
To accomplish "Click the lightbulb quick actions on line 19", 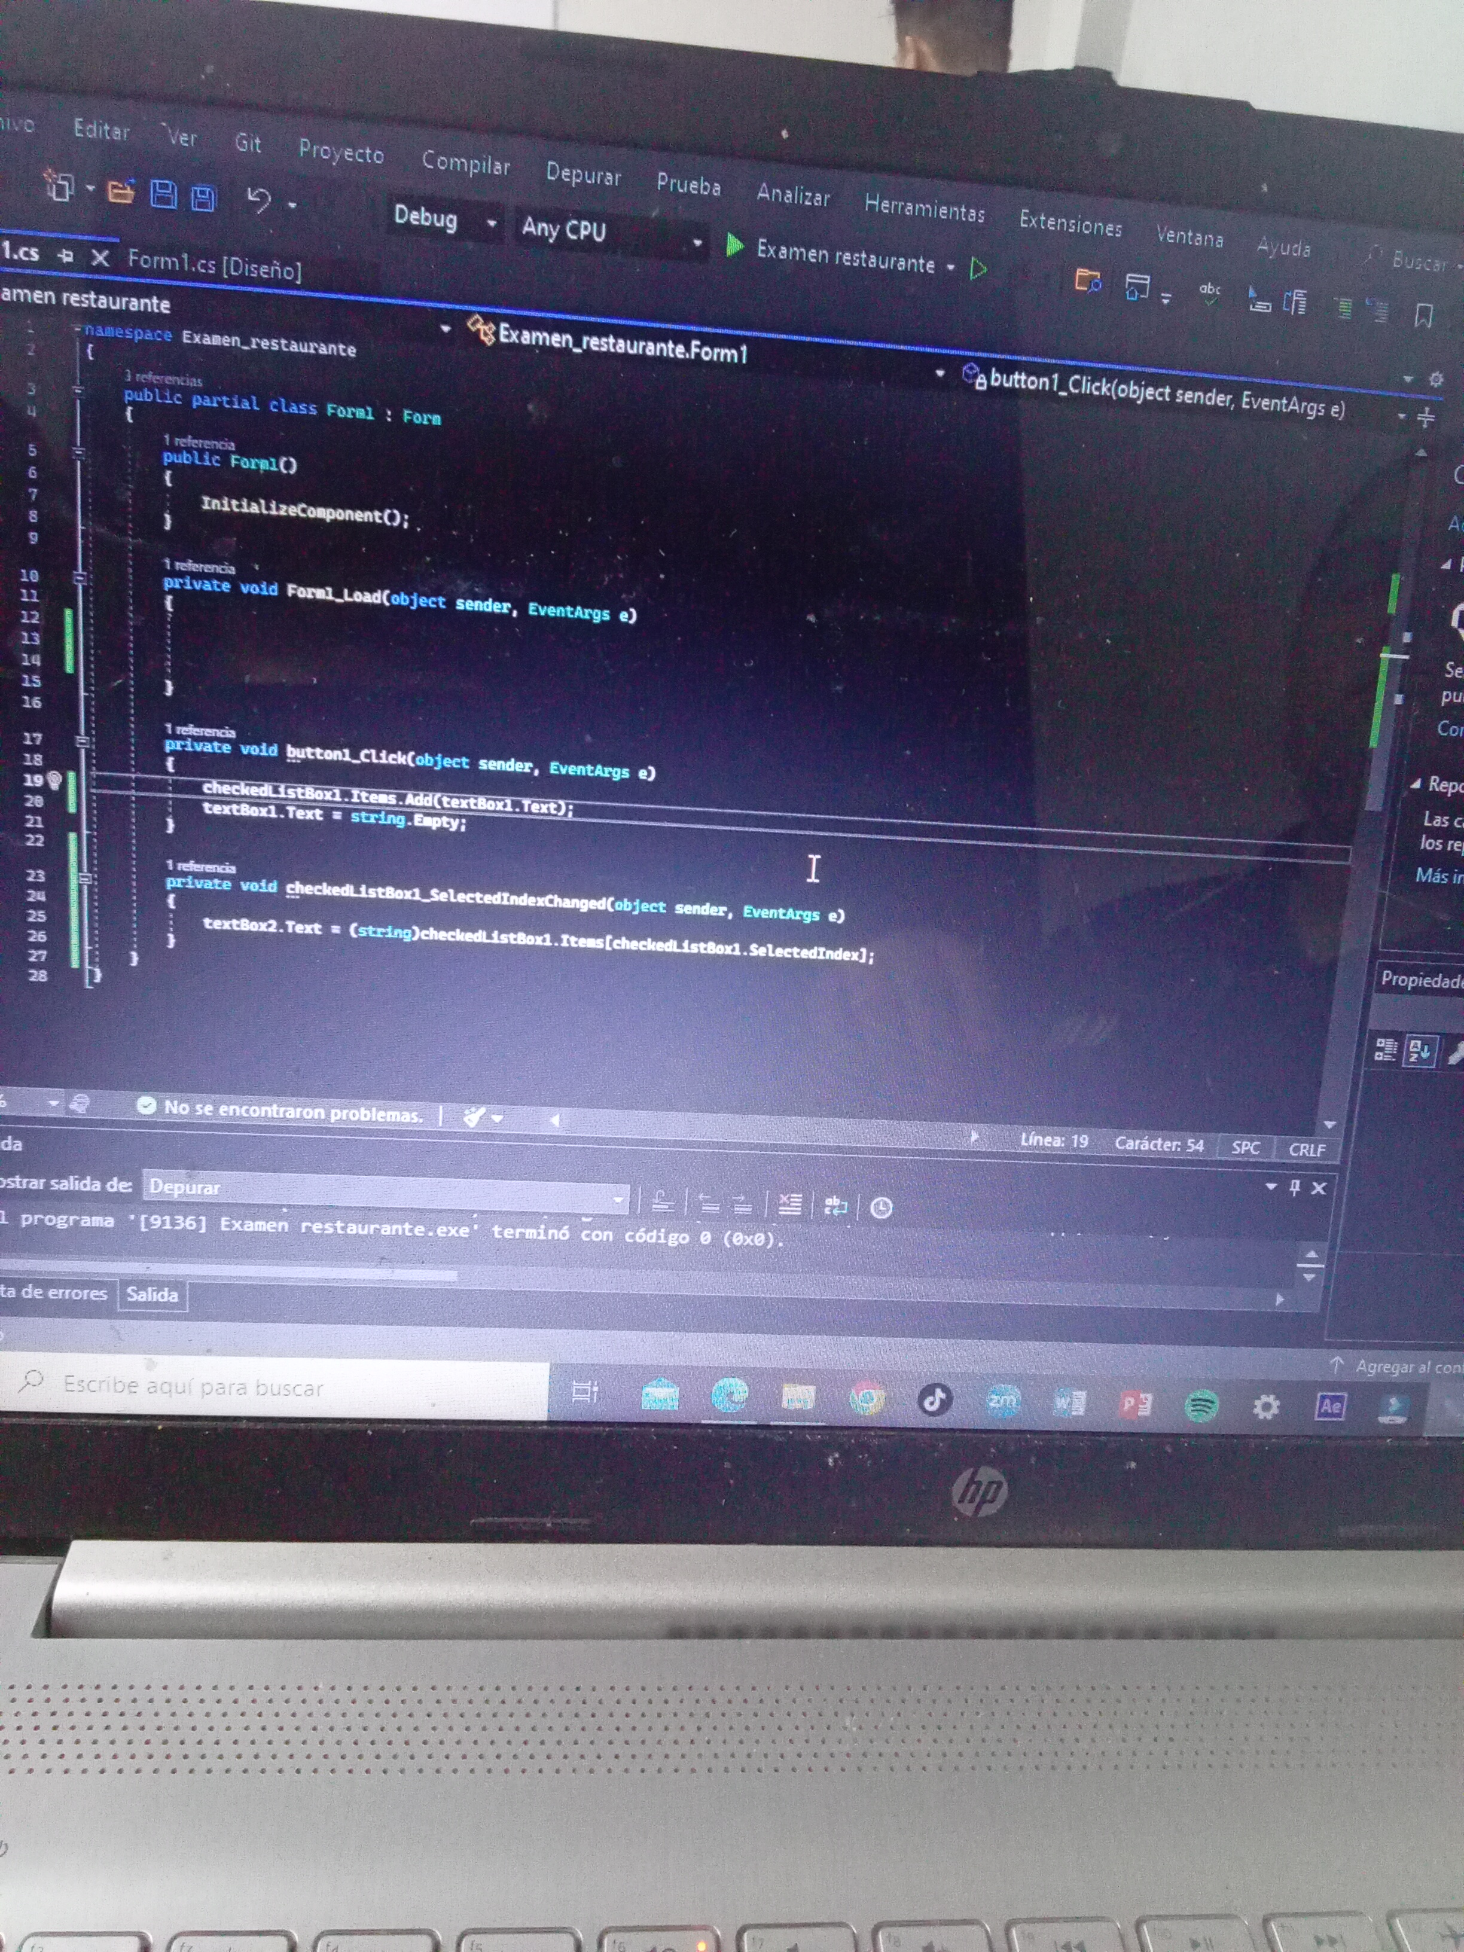I will pyautogui.click(x=54, y=780).
